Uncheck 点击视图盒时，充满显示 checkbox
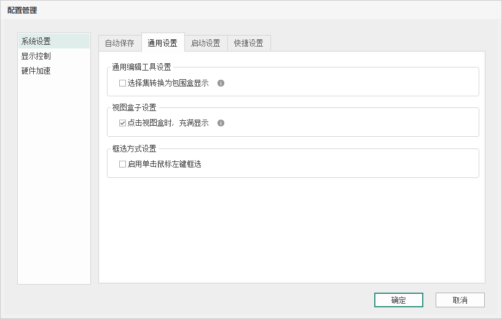Screen dimensions: 502x319 122,123
